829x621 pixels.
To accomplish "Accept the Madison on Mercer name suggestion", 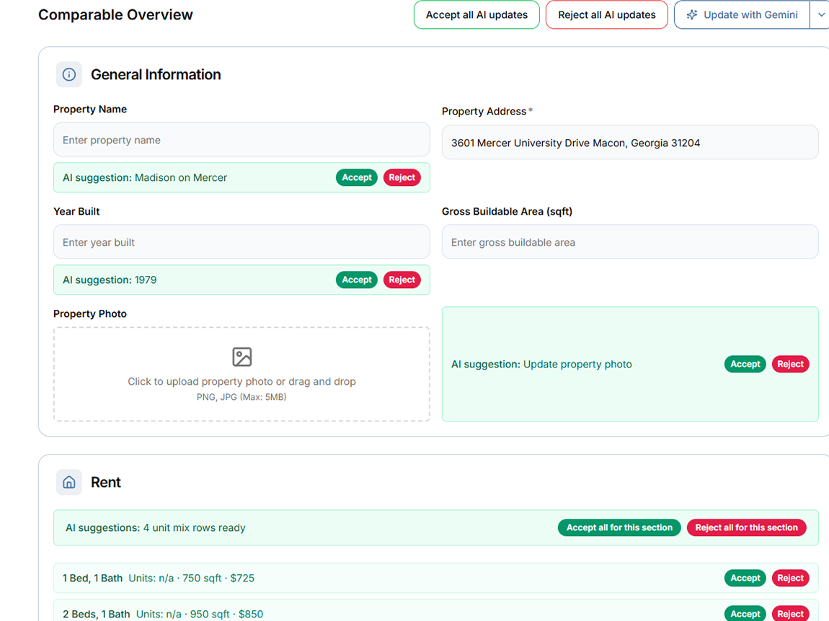I will (x=356, y=177).
